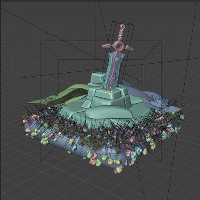
Task: Select the orange origin dot on blade
Action: (113, 74)
